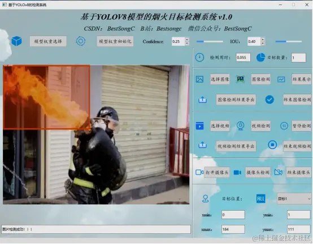313x244 pixels.
Task: Click the 视频检测结果导出 button
Action: coord(236,146)
